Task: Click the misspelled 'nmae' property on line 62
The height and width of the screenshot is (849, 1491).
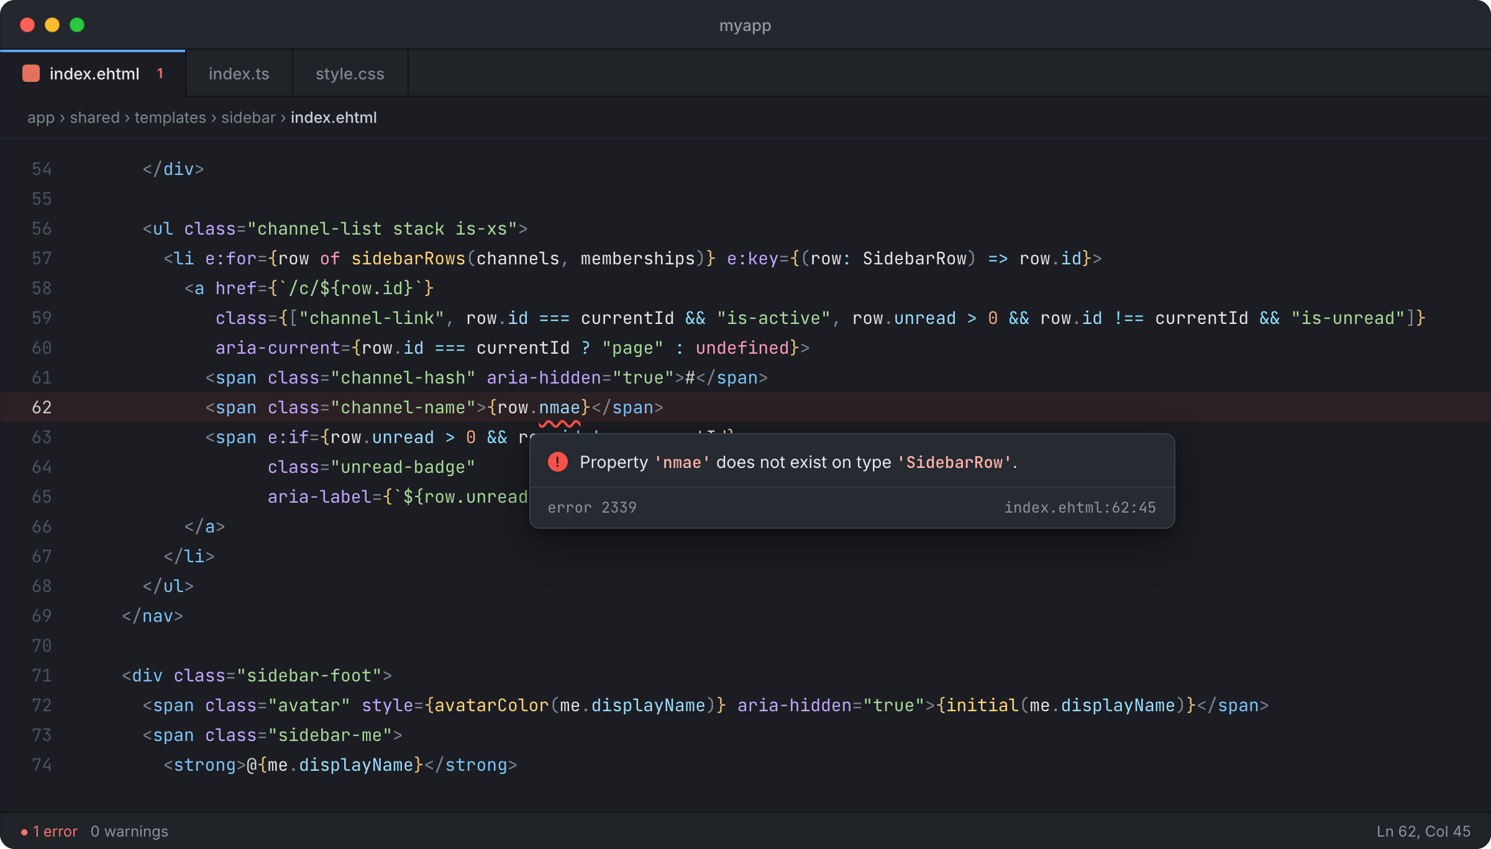Action: pyautogui.click(x=559, y=408)
